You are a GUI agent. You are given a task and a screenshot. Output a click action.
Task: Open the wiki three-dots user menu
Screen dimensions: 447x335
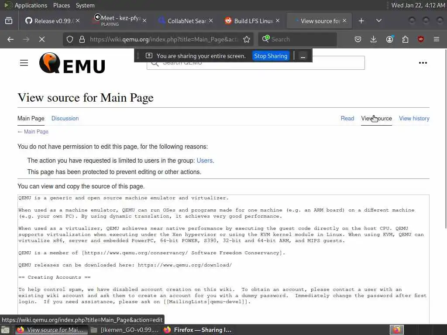[x=423, y=63]
